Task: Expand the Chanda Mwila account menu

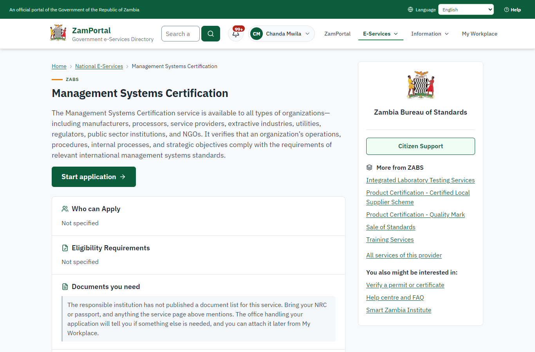Action: [282, 34]
